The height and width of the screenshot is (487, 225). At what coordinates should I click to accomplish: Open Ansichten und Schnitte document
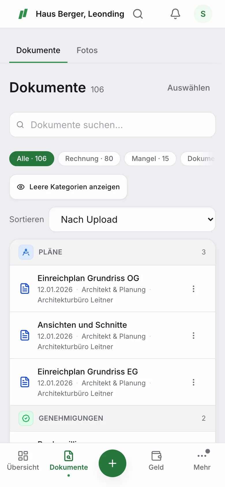pos(112,335)
